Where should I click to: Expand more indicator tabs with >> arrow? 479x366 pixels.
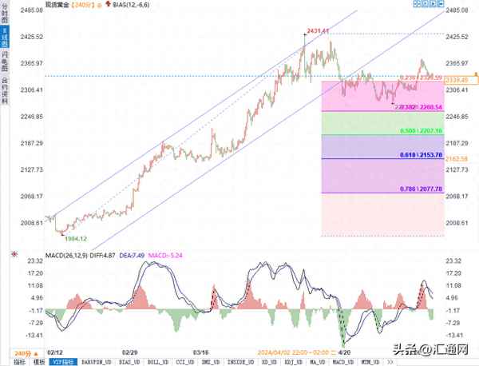click(x=390, y=362)
